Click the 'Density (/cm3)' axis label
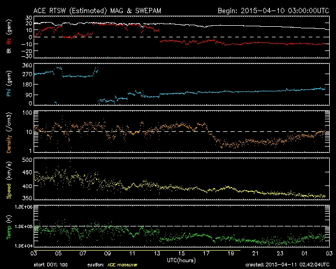The width and height of the screenshot is (336, 269). pyautogui.click(x=8, y=132)
